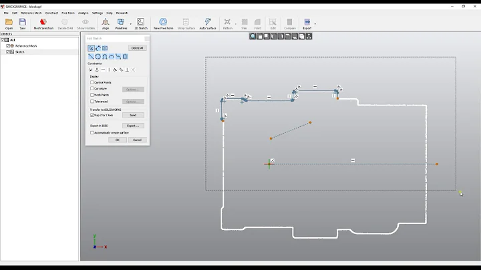481x270 pixels.
Task: Choose the select arrow tool in Edit Sketch
Action: pos(91,48)
